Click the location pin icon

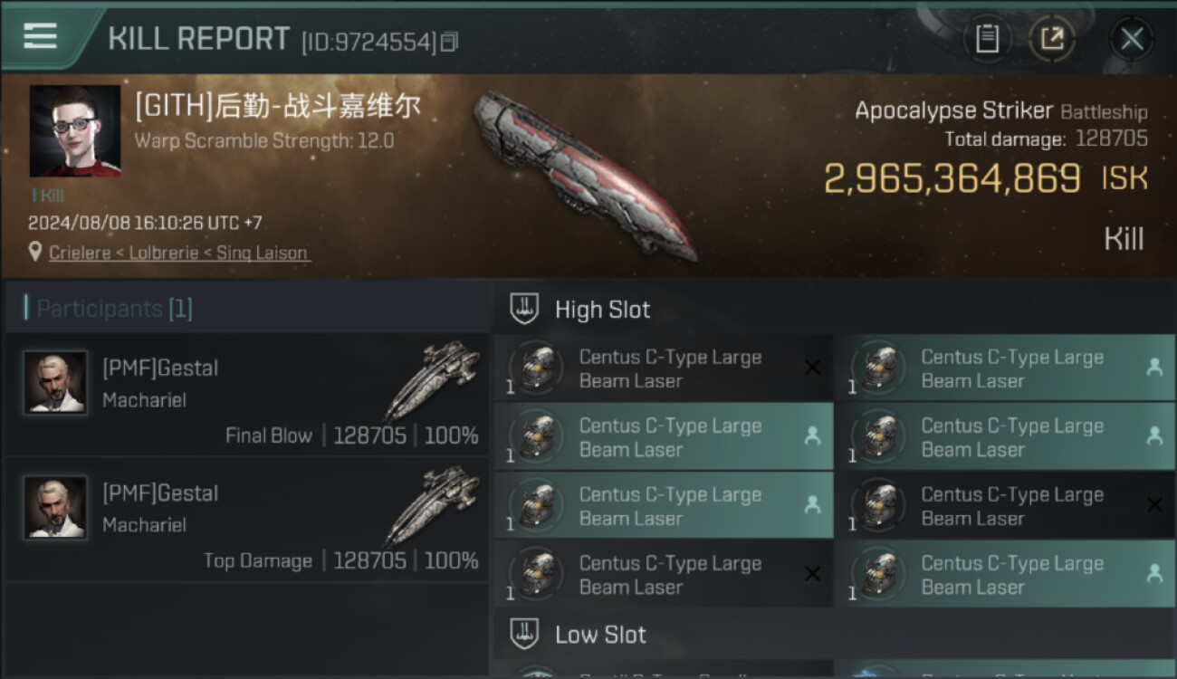pos(35,253)
